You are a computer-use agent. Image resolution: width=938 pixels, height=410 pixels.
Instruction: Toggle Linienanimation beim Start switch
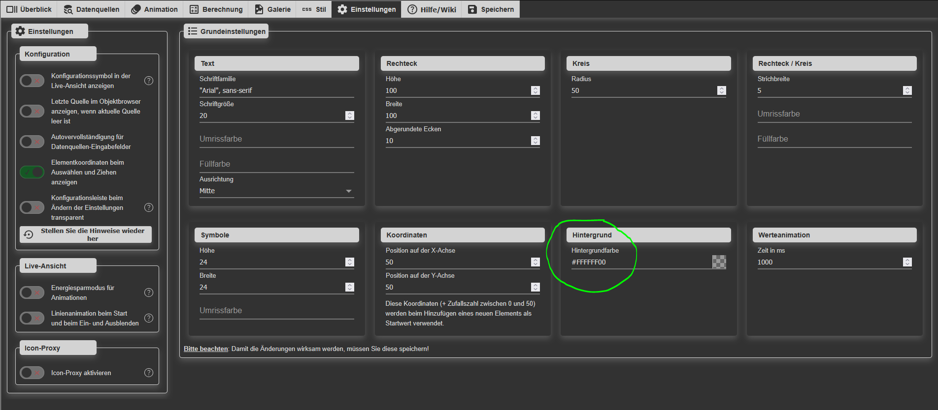(32, 318)
